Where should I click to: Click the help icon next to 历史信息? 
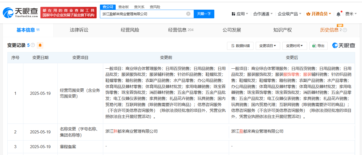point(345,30)
